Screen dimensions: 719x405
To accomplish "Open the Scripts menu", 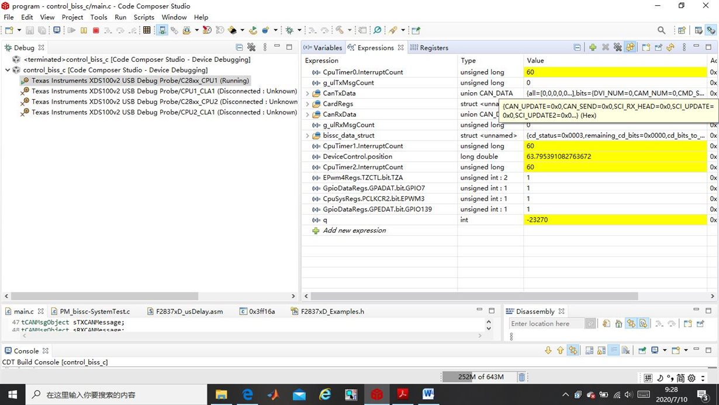I will (x=144, y=17).
